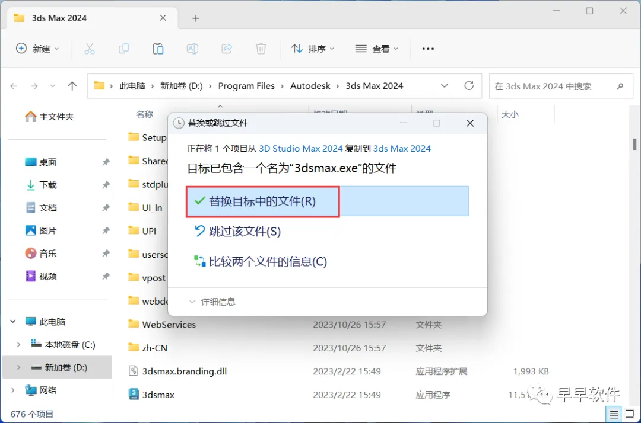Click the Cut scissors icon
Image resolution: width=641 pixels, height=423 pixels.
(x=90, y=49)
